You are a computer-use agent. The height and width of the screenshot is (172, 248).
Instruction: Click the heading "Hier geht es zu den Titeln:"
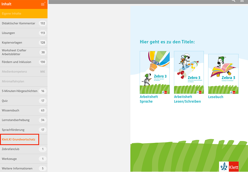point(167,42)
